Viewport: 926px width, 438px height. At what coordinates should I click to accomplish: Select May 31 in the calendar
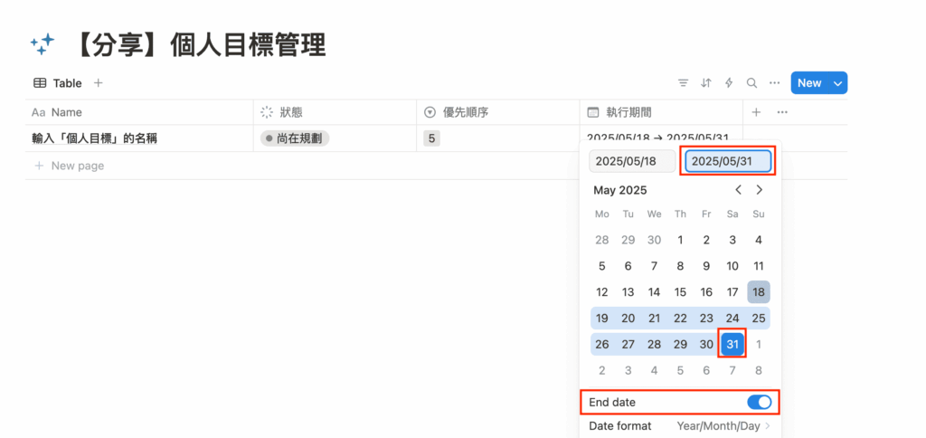732,345
